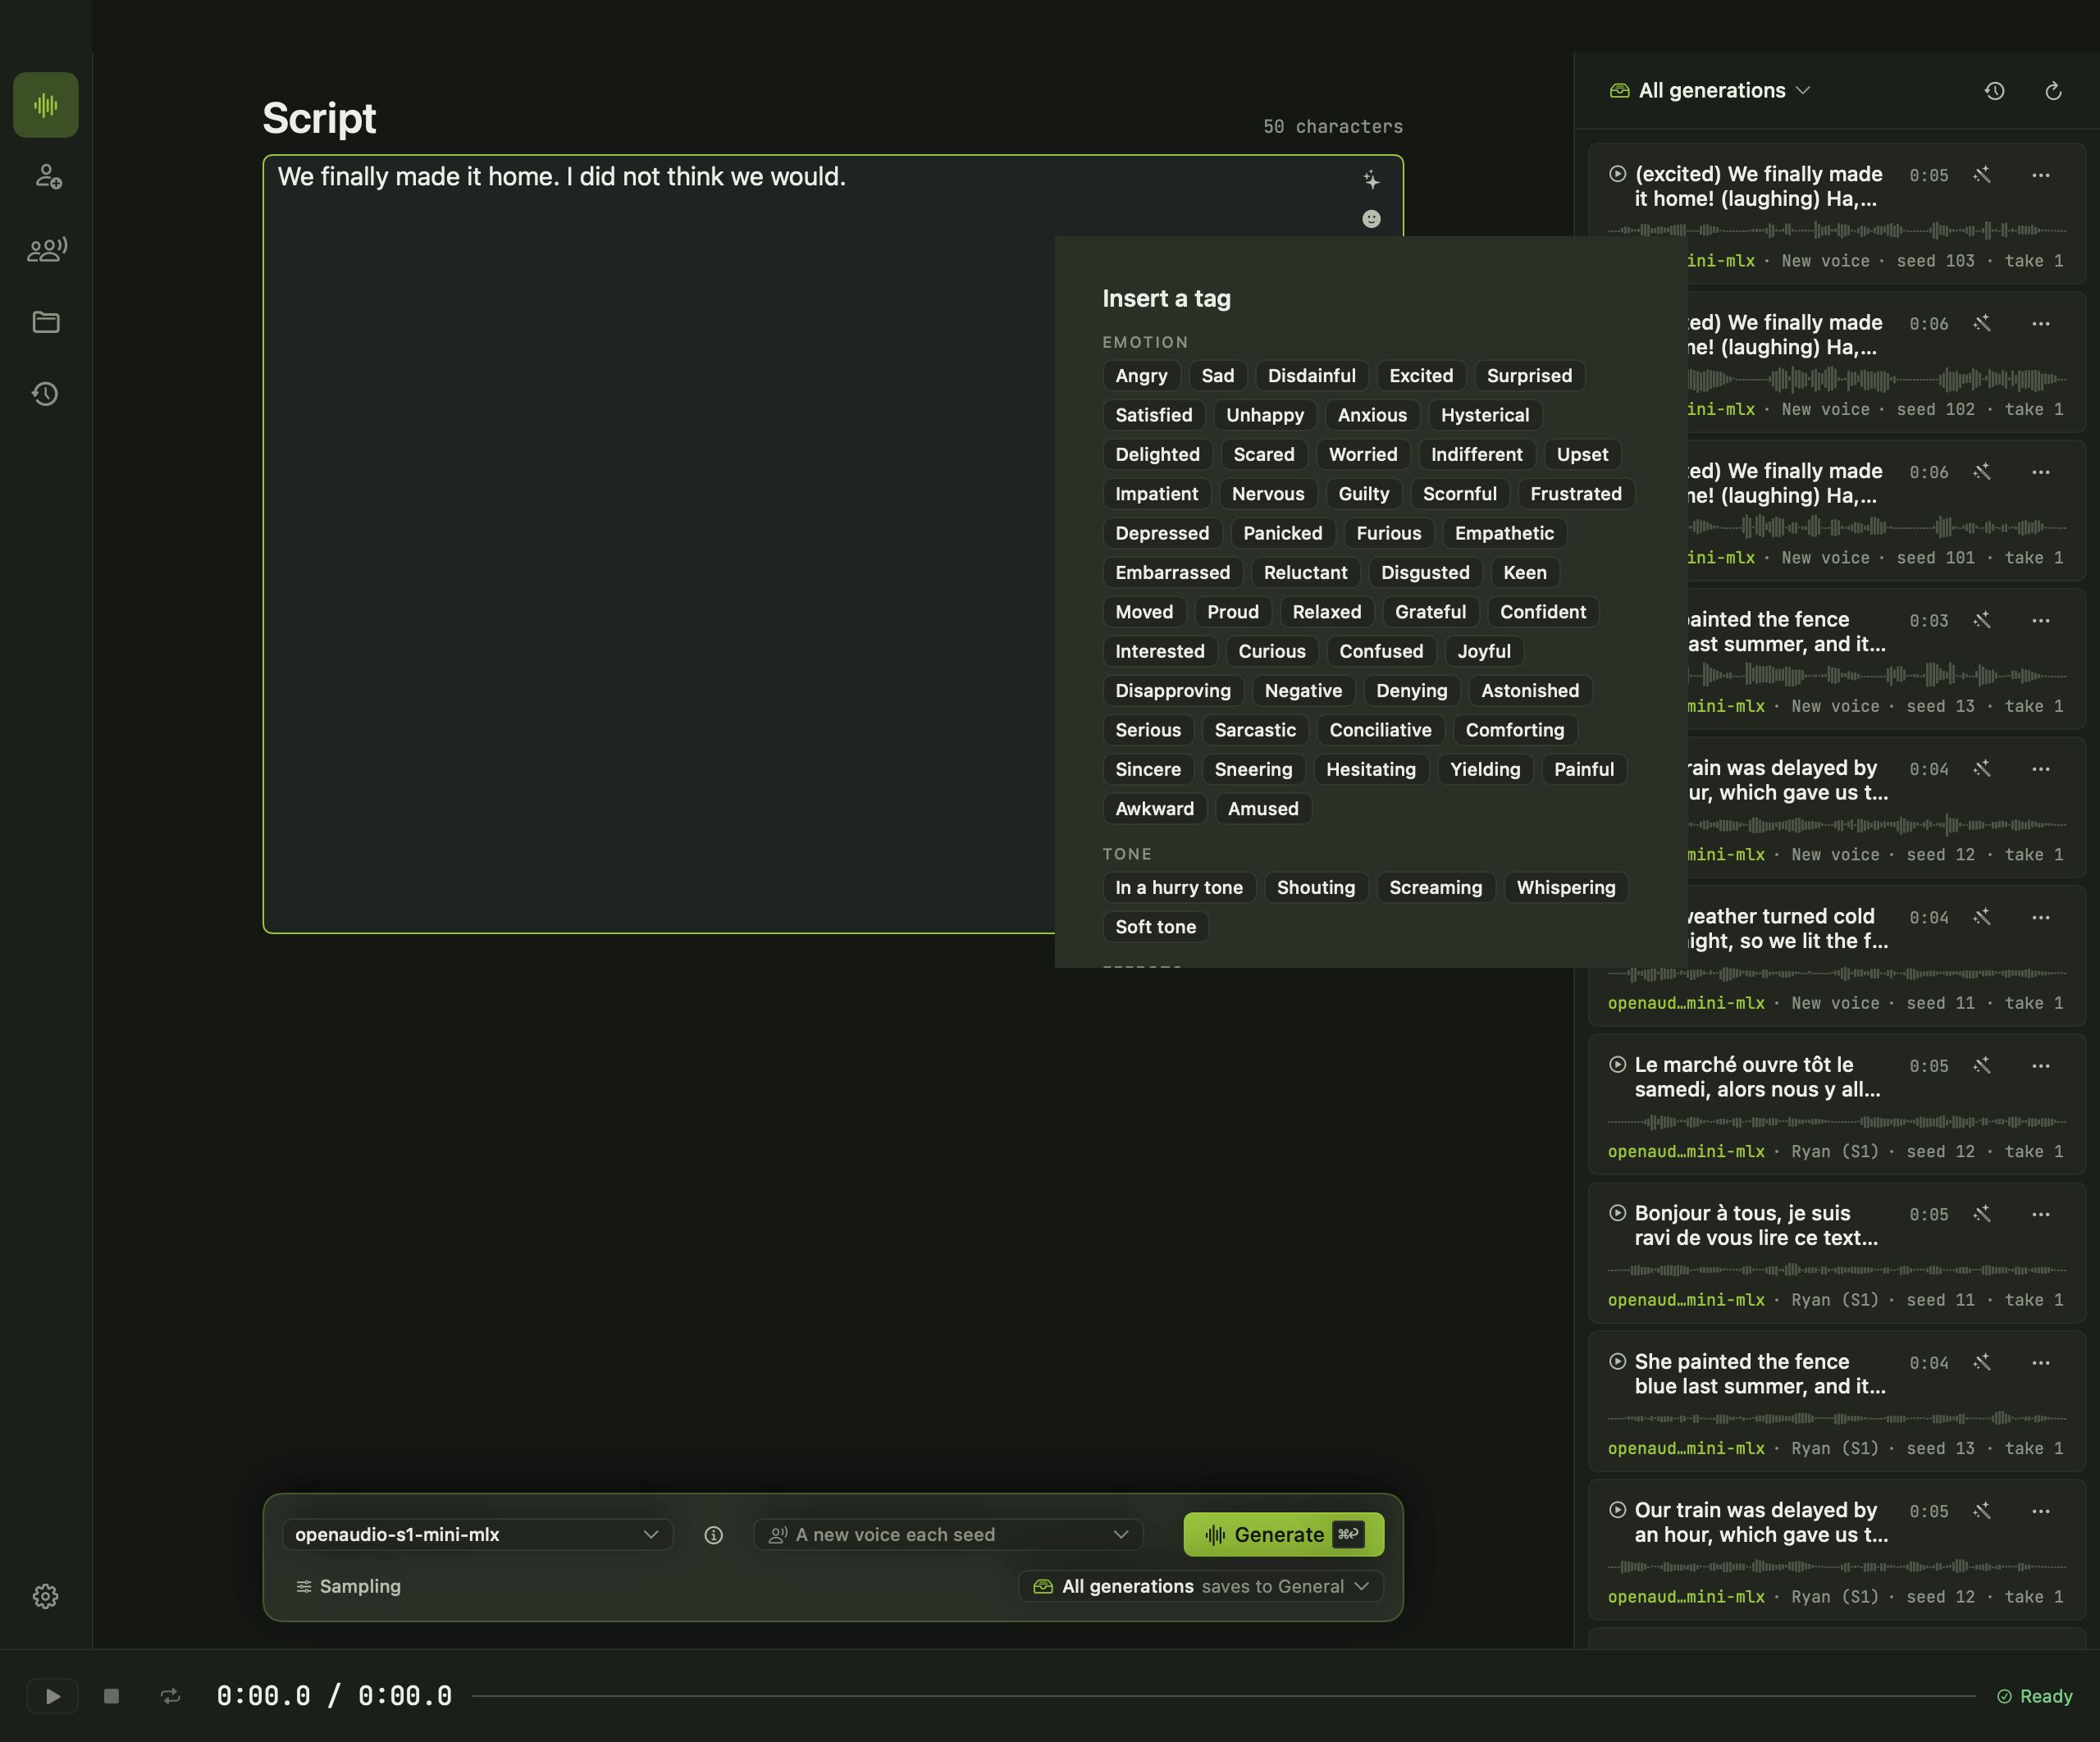Insert the Excited emotion tag

pos(1420,376)
